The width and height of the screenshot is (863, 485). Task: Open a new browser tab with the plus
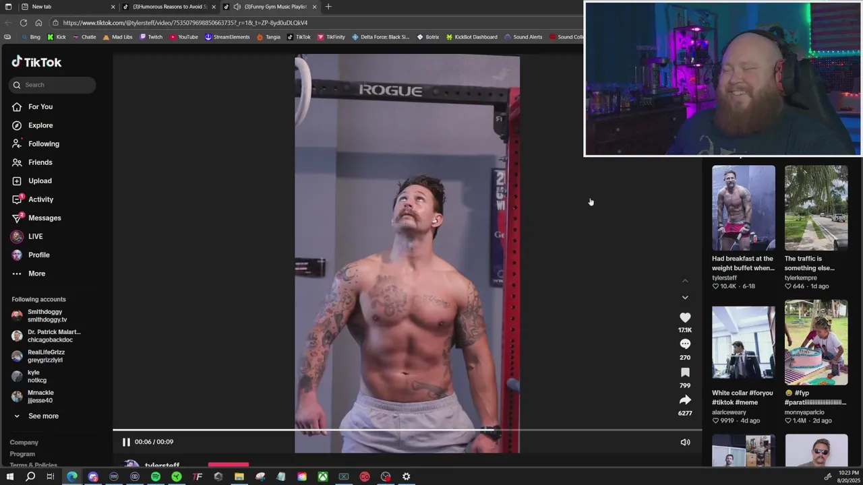[328, 7]
